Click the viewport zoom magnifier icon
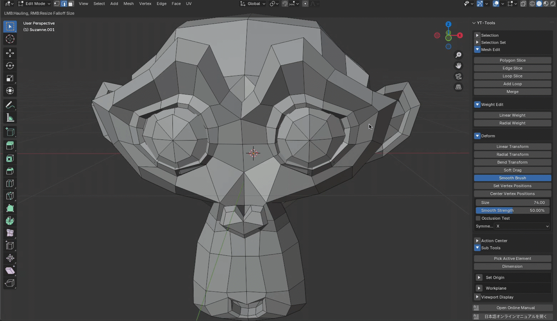The height and width of the screenshot is (321, 557). [458, 55]
